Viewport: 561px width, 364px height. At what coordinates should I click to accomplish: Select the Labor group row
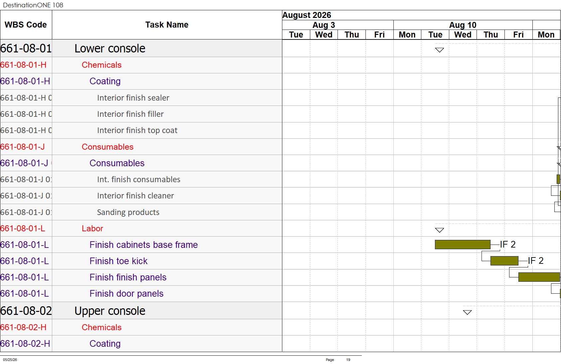click(x=141, y=229)
